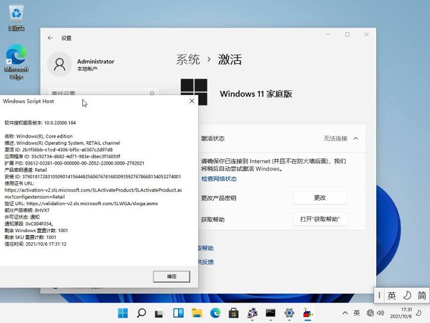Open clock showing 17:31 2021/10/6

[401, 313]
